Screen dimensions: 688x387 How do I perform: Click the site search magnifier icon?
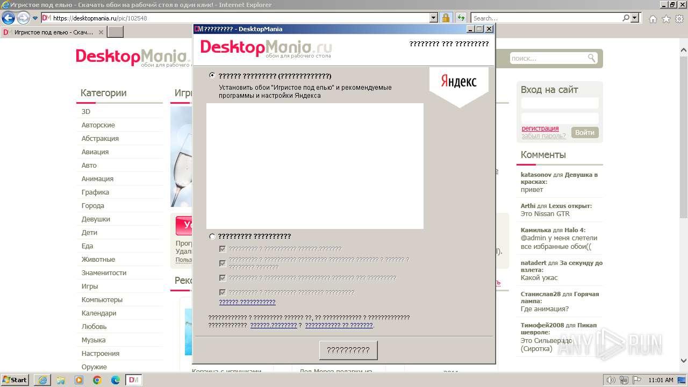tap(592, 58)
